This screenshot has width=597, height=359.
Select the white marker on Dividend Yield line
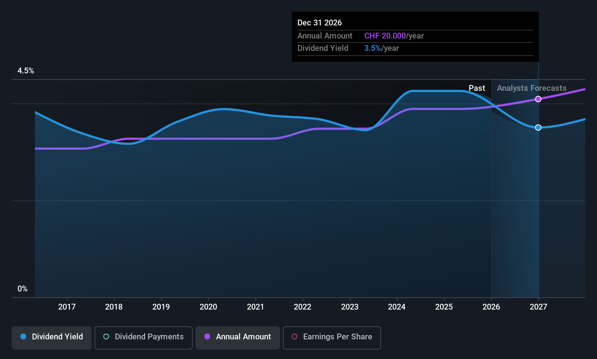[x=538, y=127]
